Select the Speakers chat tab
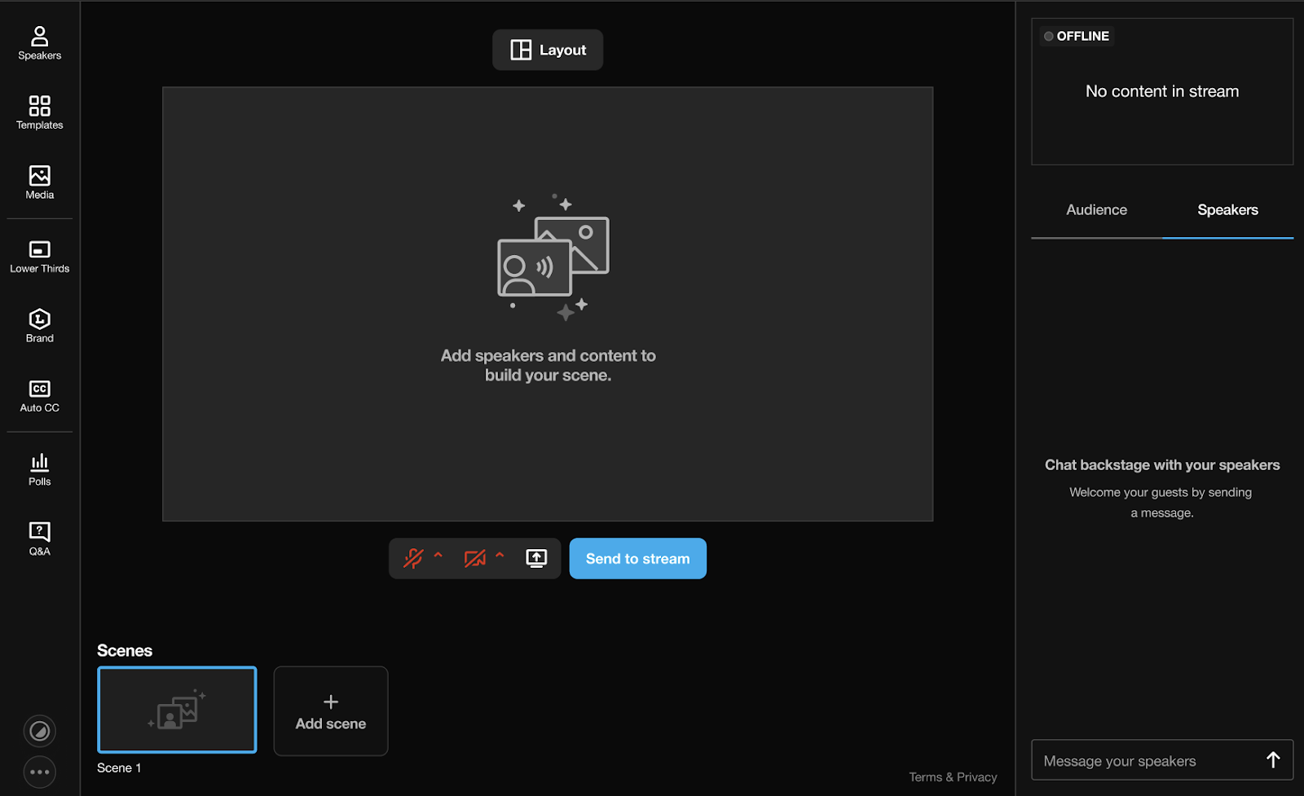This screenshot has height=796, width=1304. [1227, 210]
